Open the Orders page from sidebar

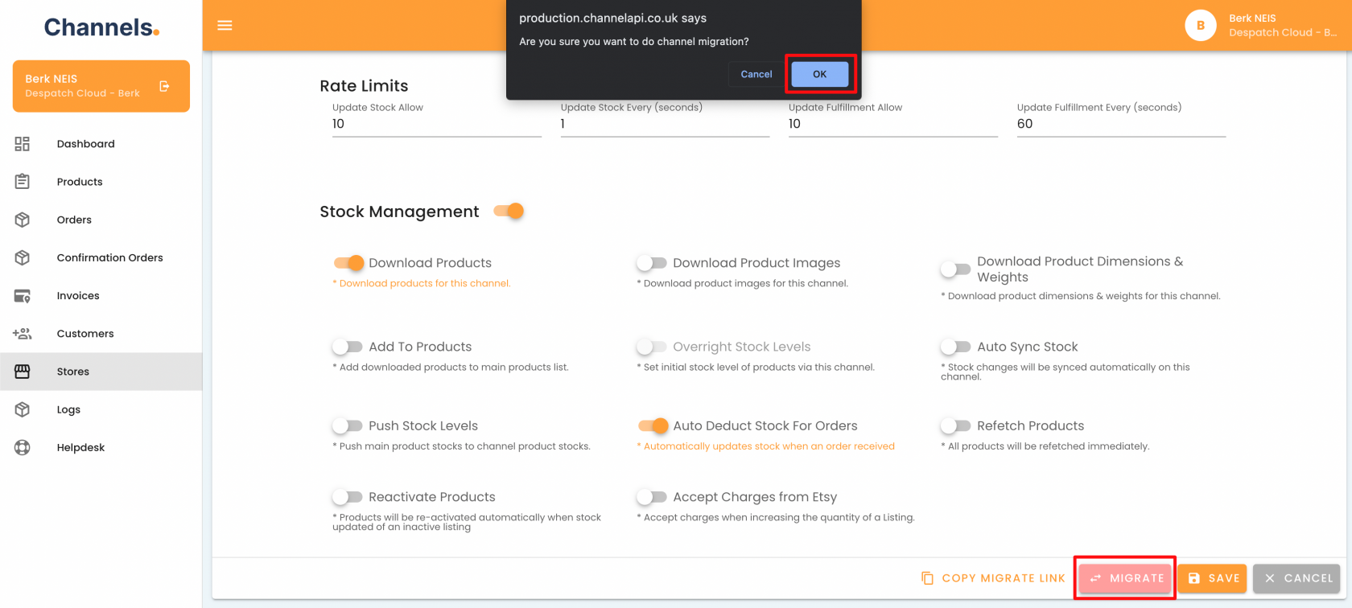[74, 220]
